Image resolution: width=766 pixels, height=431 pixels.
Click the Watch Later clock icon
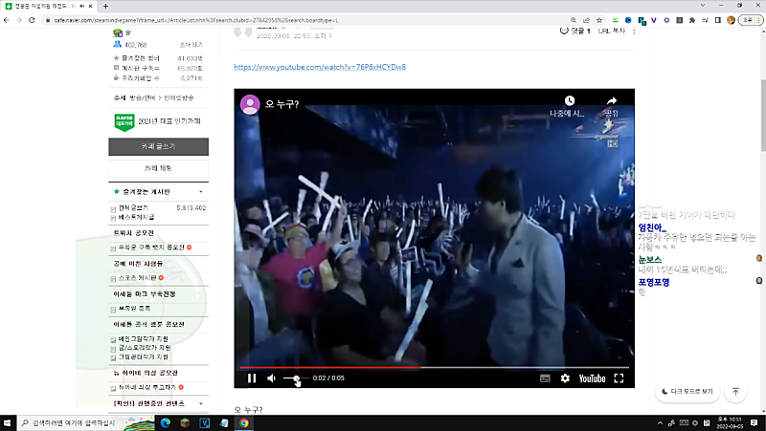click(569, 101)
